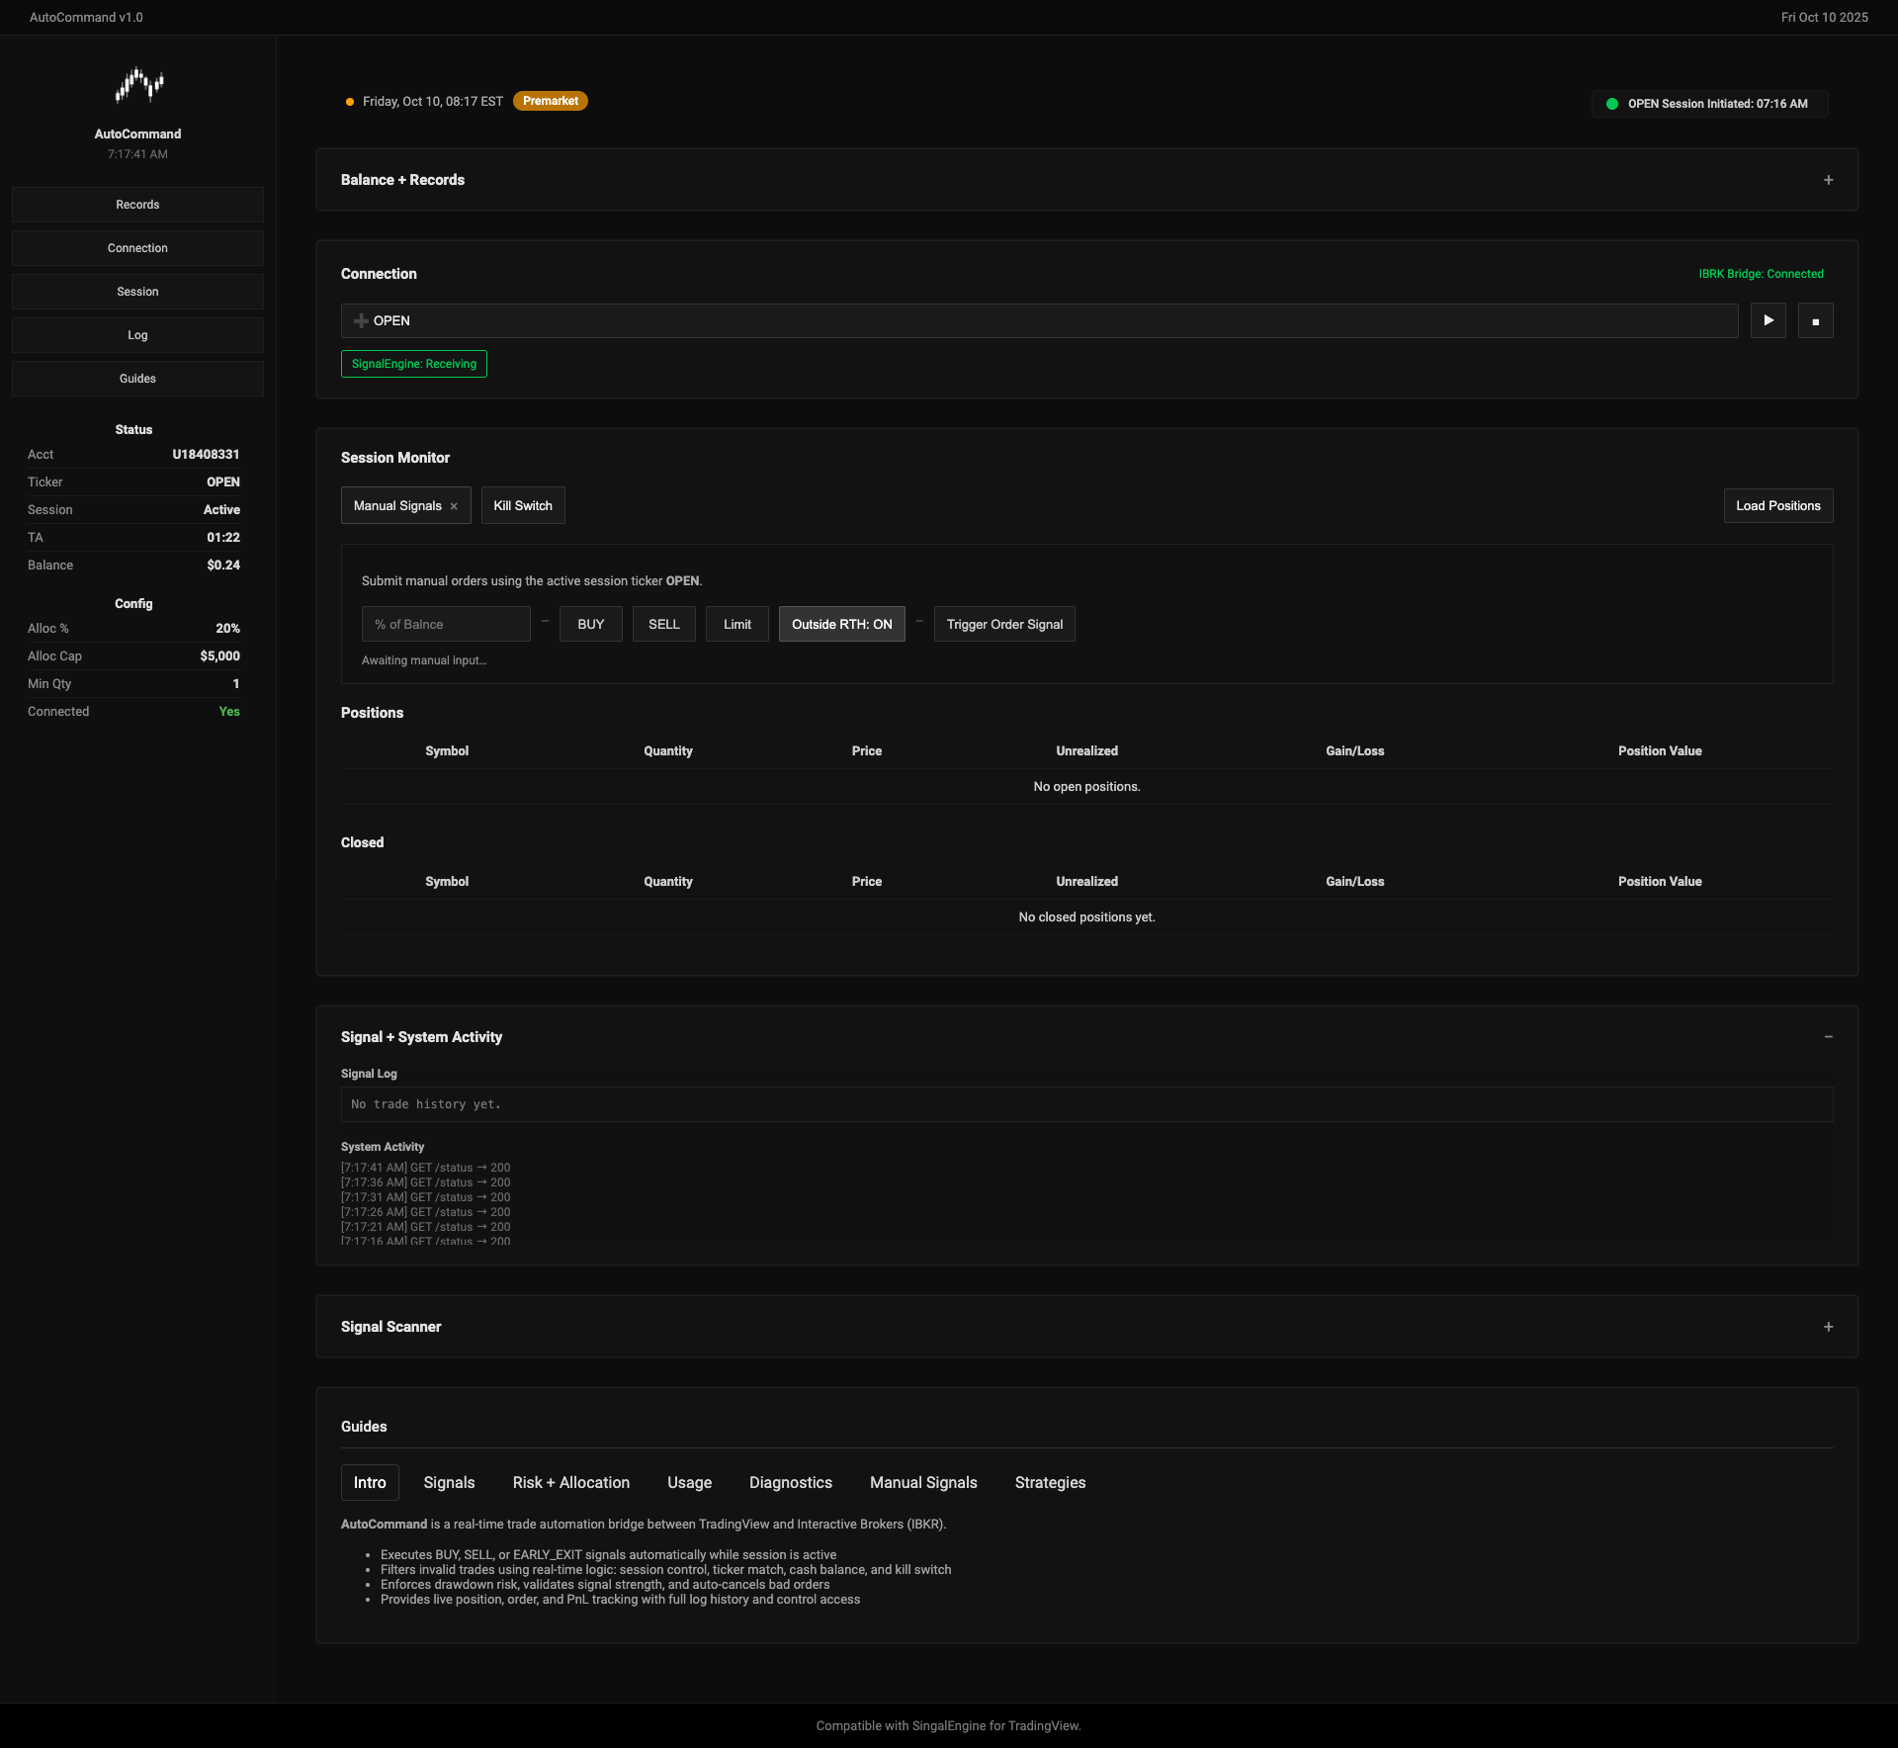Open the Manual Signals guide tab
Image resolution: width=1898 pixels, height=1748 pixels.
923,1482
